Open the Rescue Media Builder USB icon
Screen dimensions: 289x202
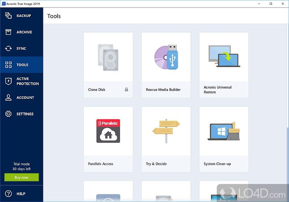(166, 57)
